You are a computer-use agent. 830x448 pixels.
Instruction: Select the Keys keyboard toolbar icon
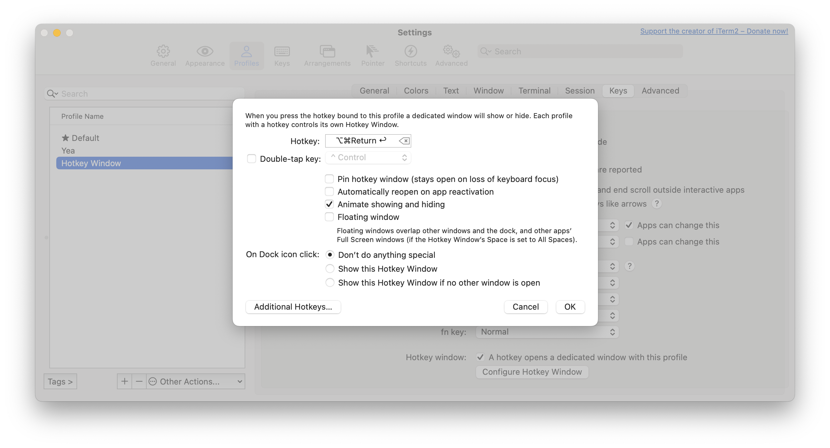point(282,51)
